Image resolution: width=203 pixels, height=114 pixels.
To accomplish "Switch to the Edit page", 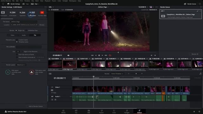I will coord(89,111).
